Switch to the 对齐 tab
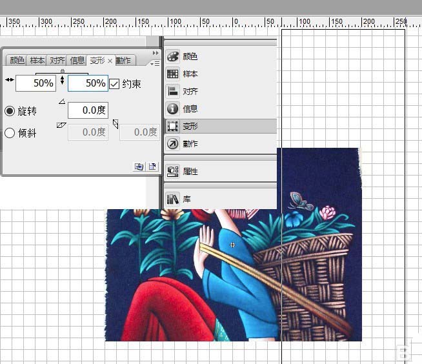422x364 pixels. pyautogui.click(x=57, y=60)
